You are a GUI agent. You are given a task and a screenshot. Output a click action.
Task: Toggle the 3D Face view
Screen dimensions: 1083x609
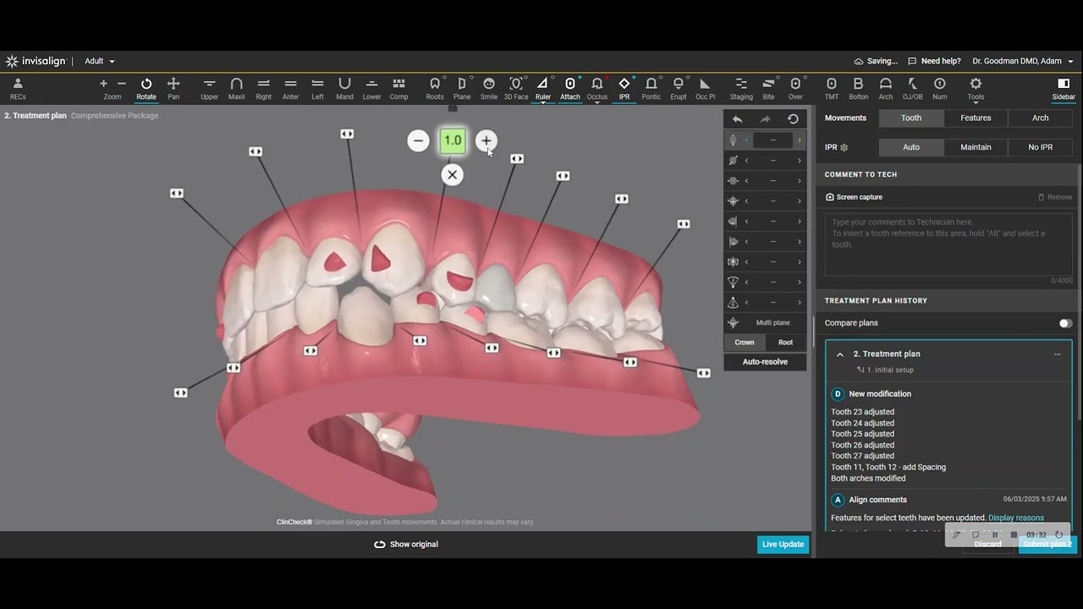click(x=516, y=88)
